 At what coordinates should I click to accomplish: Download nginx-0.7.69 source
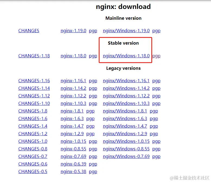click(x=73, y=157)
